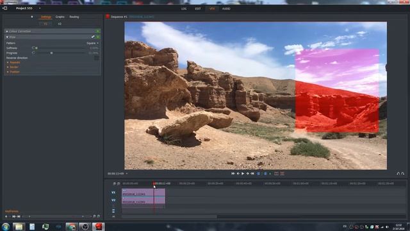Select the clip on track V2
410x231 pixels.
pyautogui.click(x=143, y=200)
